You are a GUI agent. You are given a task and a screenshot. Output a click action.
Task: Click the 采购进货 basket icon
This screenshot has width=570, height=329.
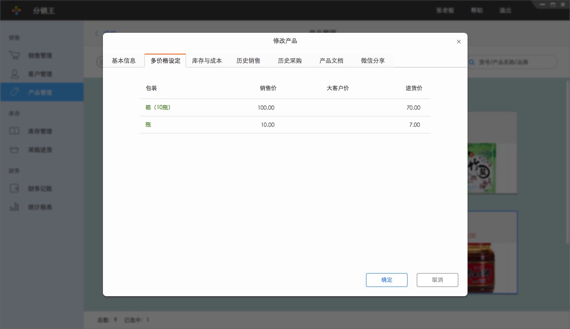(x=14, y=150)
